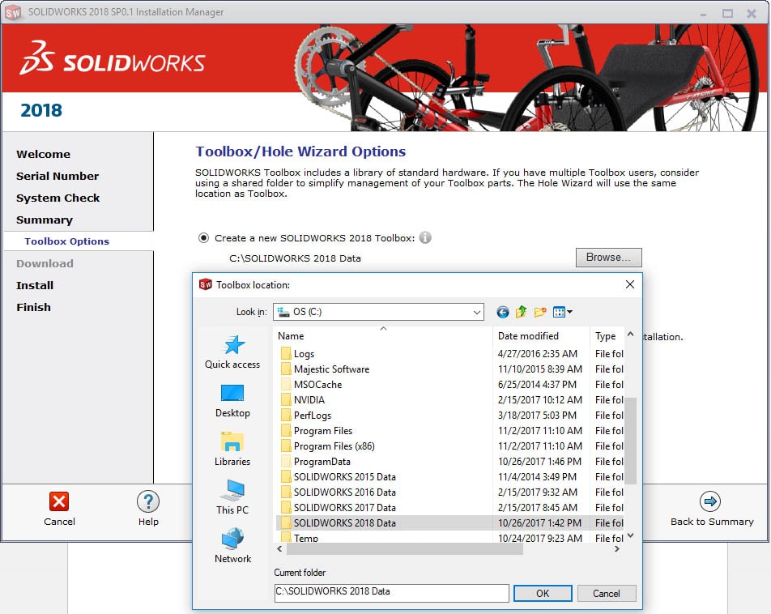
Task: Open System Check step
Action: pyautogui.click(x=58, y=198)
